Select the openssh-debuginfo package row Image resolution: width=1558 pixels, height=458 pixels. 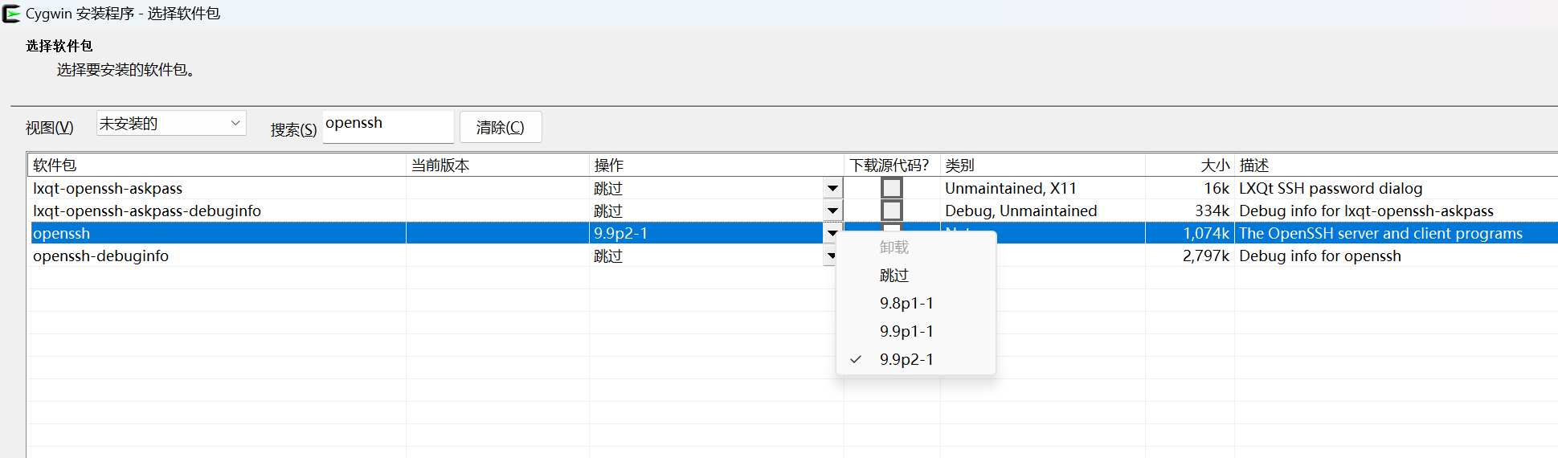click(x=100, y=256)
